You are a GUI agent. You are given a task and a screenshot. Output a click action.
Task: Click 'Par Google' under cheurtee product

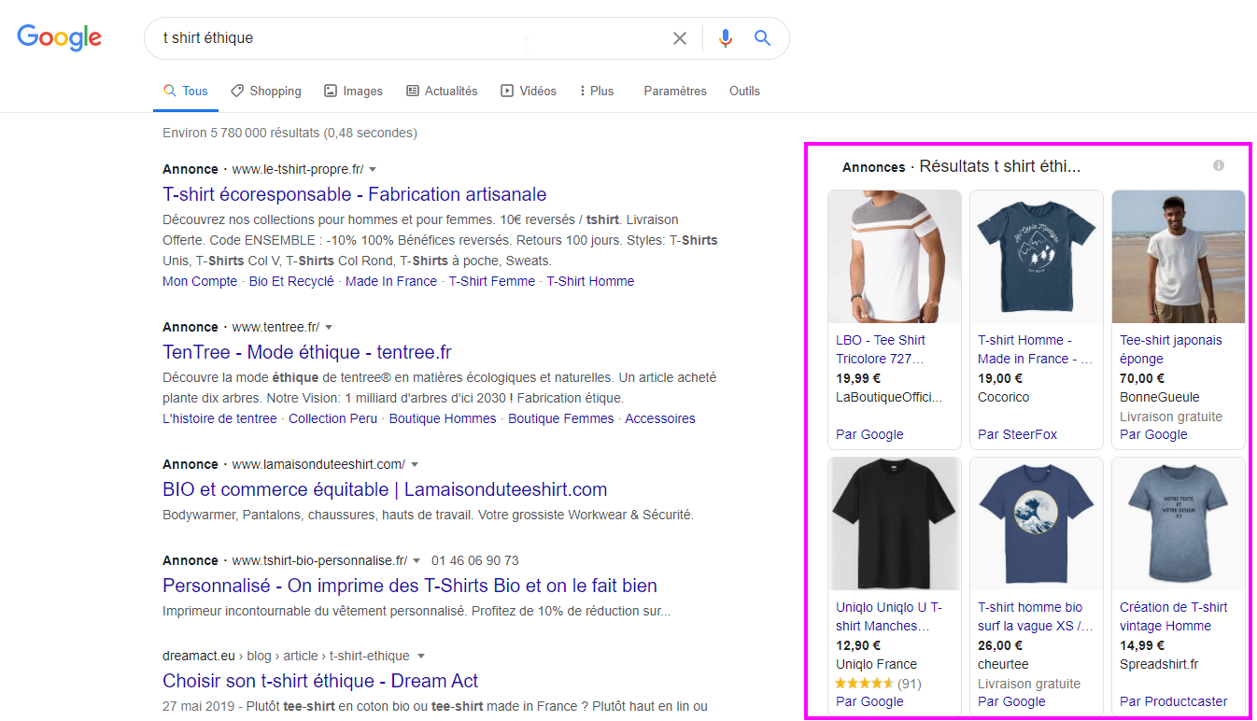[x=1011, y=701]
